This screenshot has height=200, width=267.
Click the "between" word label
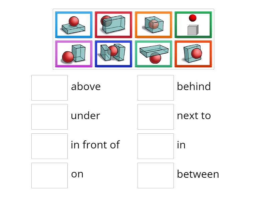point(198,174)
